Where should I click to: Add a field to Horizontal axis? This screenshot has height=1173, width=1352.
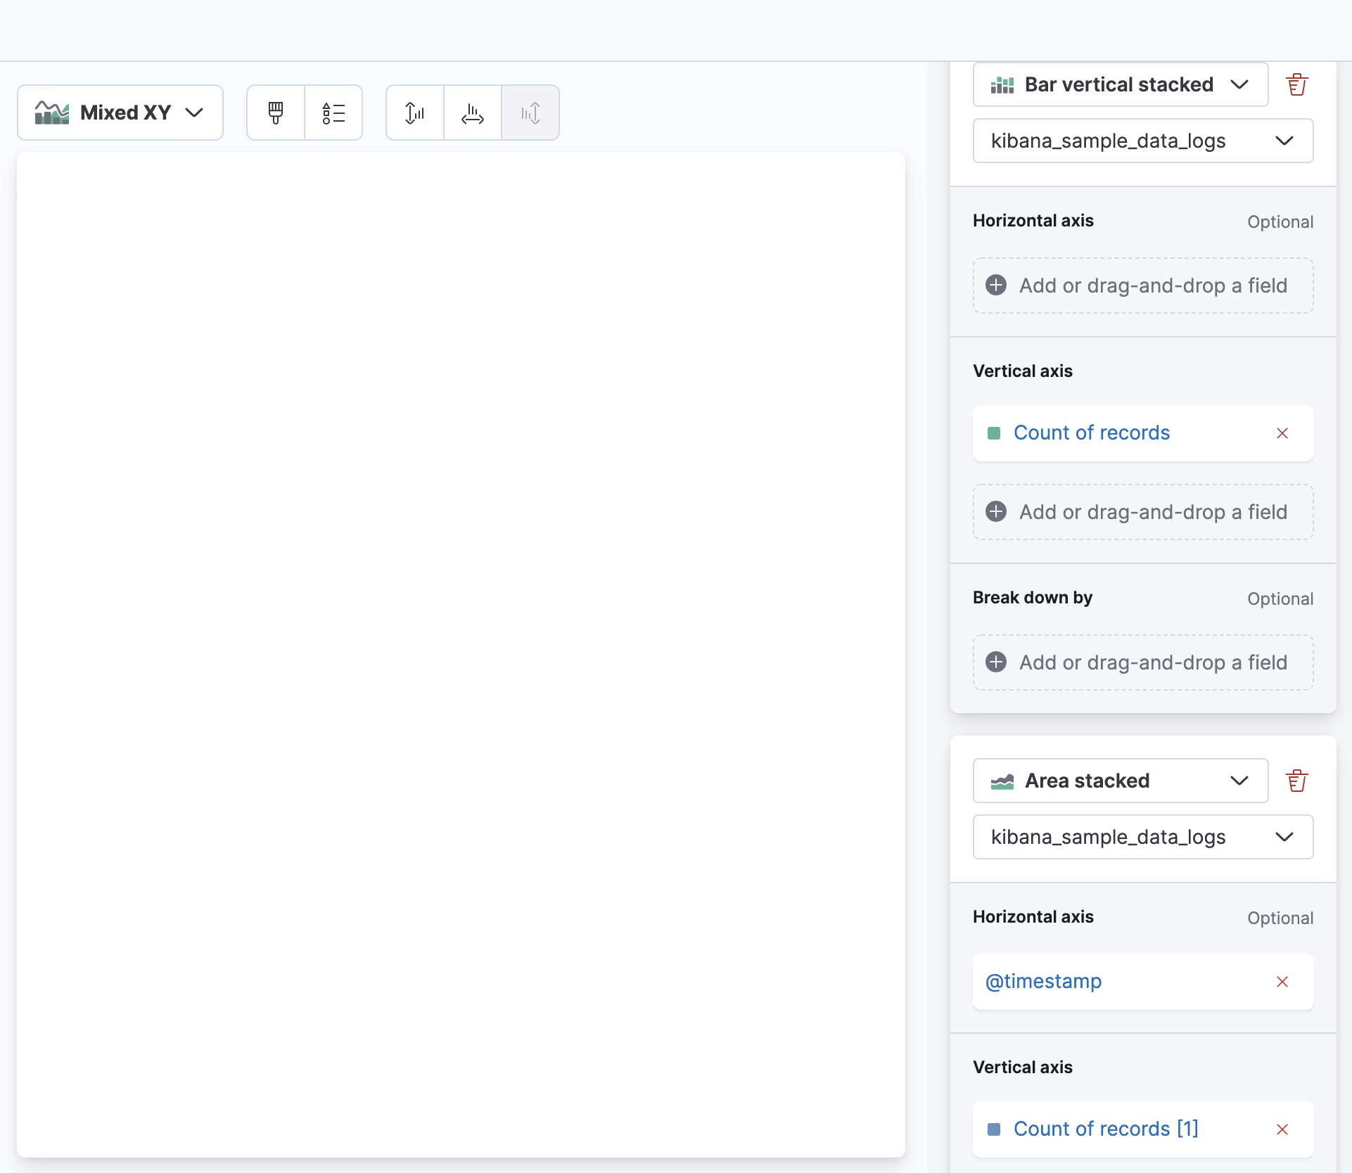pos(1142,286)
